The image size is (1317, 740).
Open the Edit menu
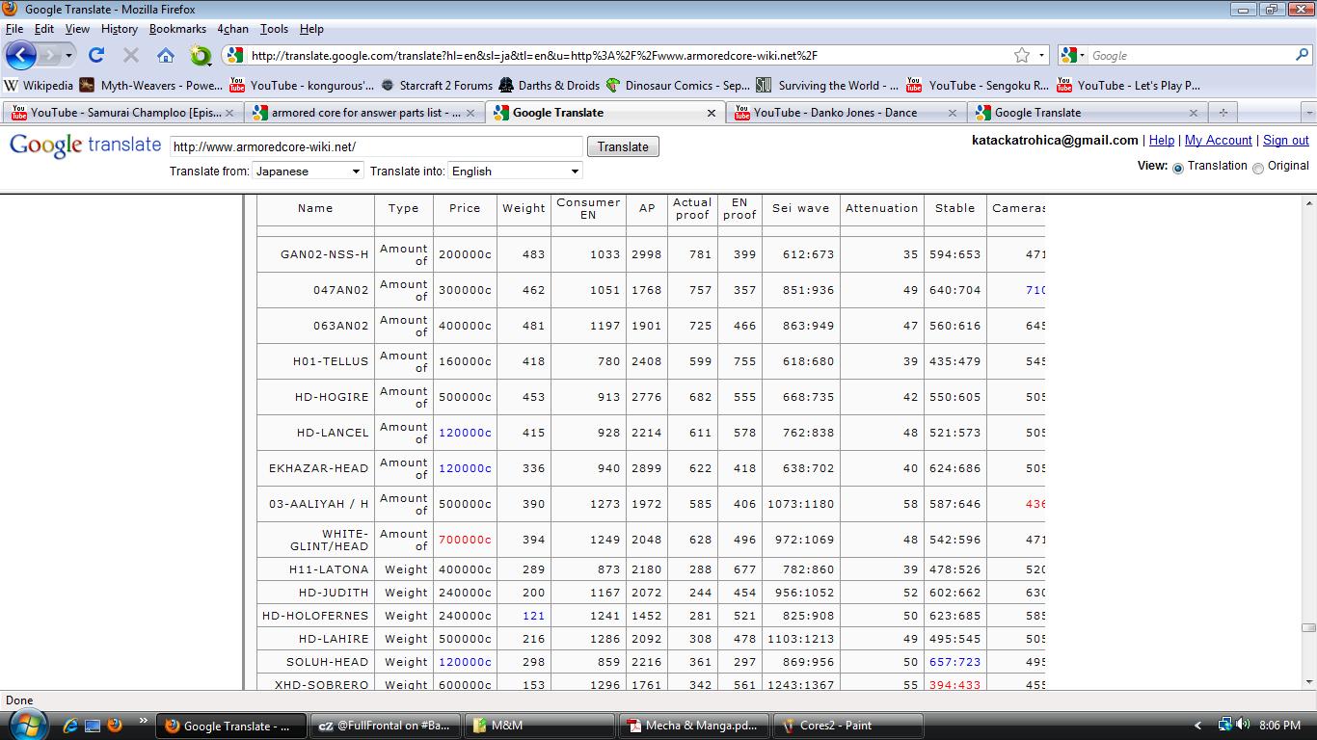click(x=44, y=29)
